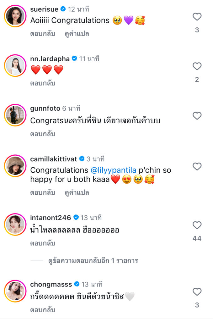Open the @lilyypantila mention link
This screenshot has height=322, width=213.
tap(113, 170)
